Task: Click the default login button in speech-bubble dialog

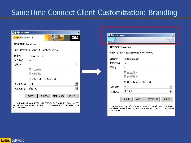Action: click(127, 99)
